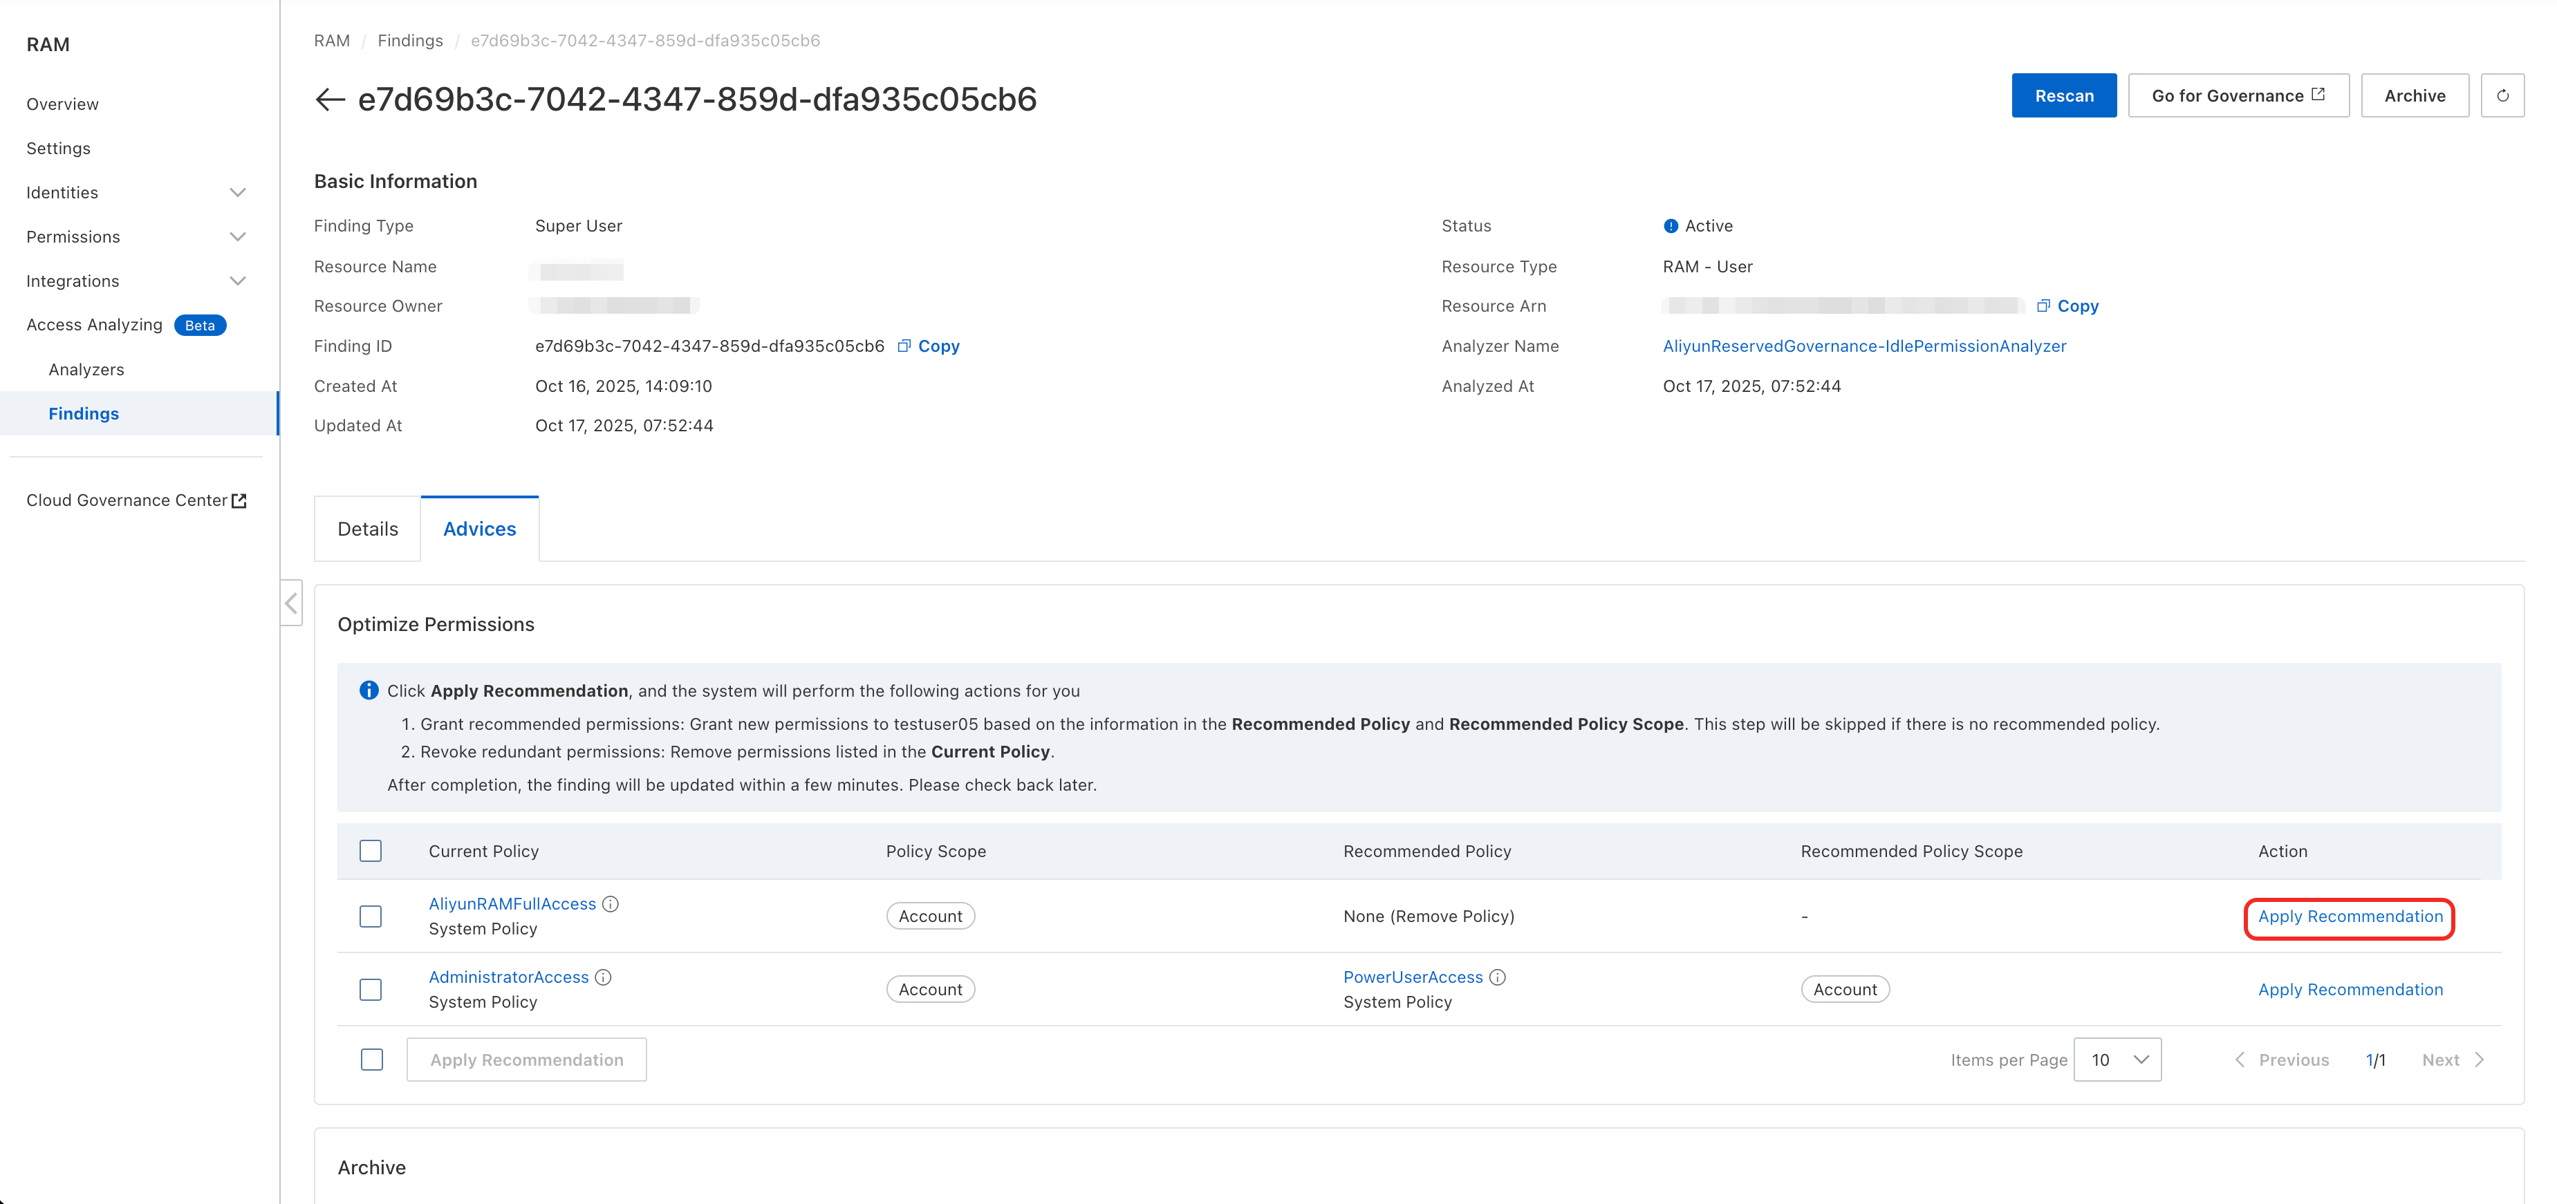Check the AdministratorAccess row checkbox
This screenshot has width=2557, height=1204.
pos(370,990)
